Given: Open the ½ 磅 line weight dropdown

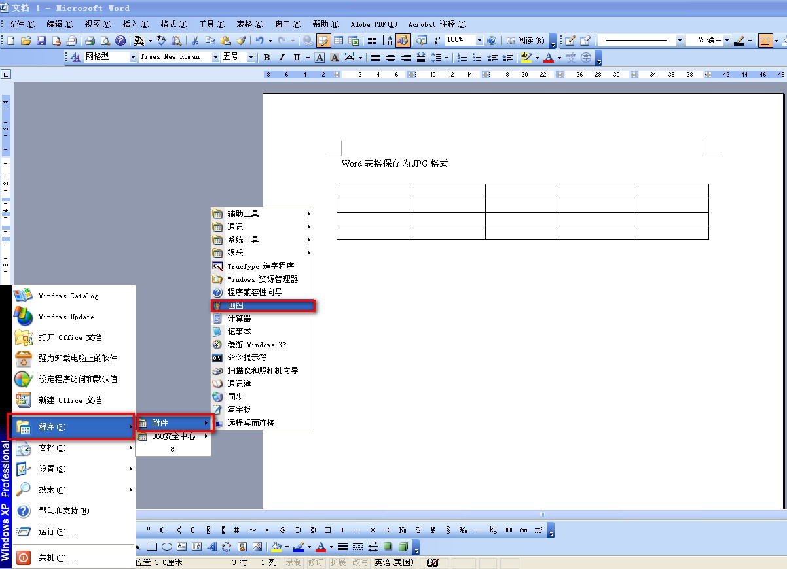Looking at the screenshot, I should pos(727,41).
